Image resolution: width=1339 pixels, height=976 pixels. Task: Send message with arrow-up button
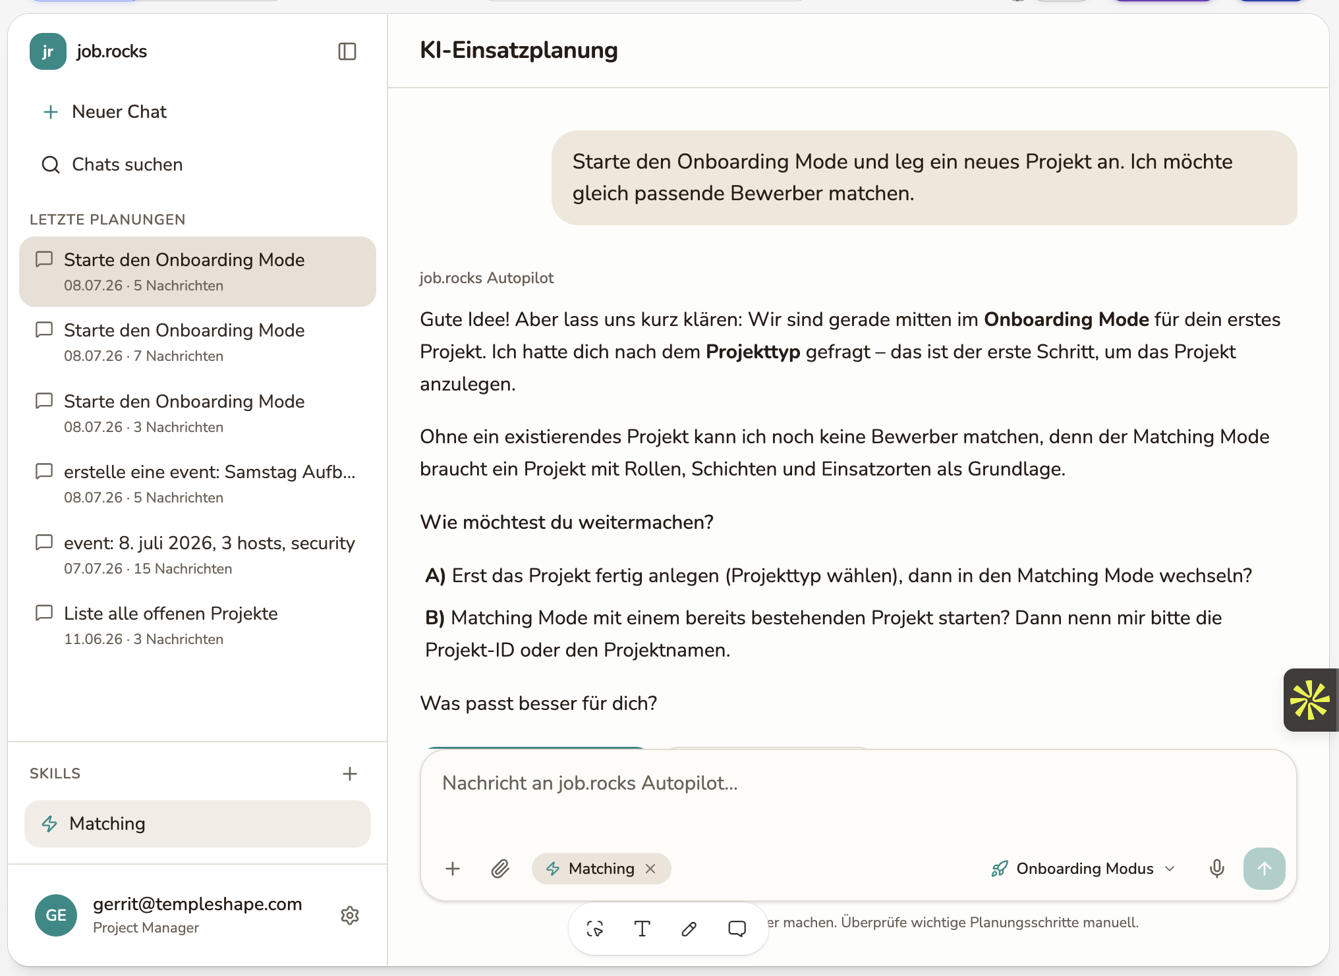click(1264, 869)
